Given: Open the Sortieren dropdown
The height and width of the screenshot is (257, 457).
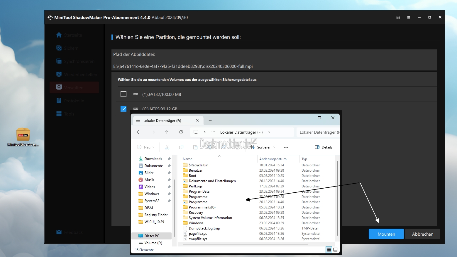Looking at the screenshot, I should pyautogui.click(x=263, y=147).
